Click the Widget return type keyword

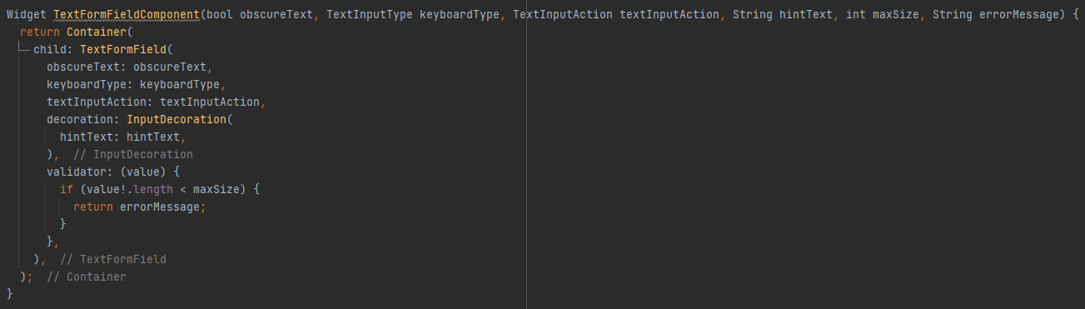27,15
